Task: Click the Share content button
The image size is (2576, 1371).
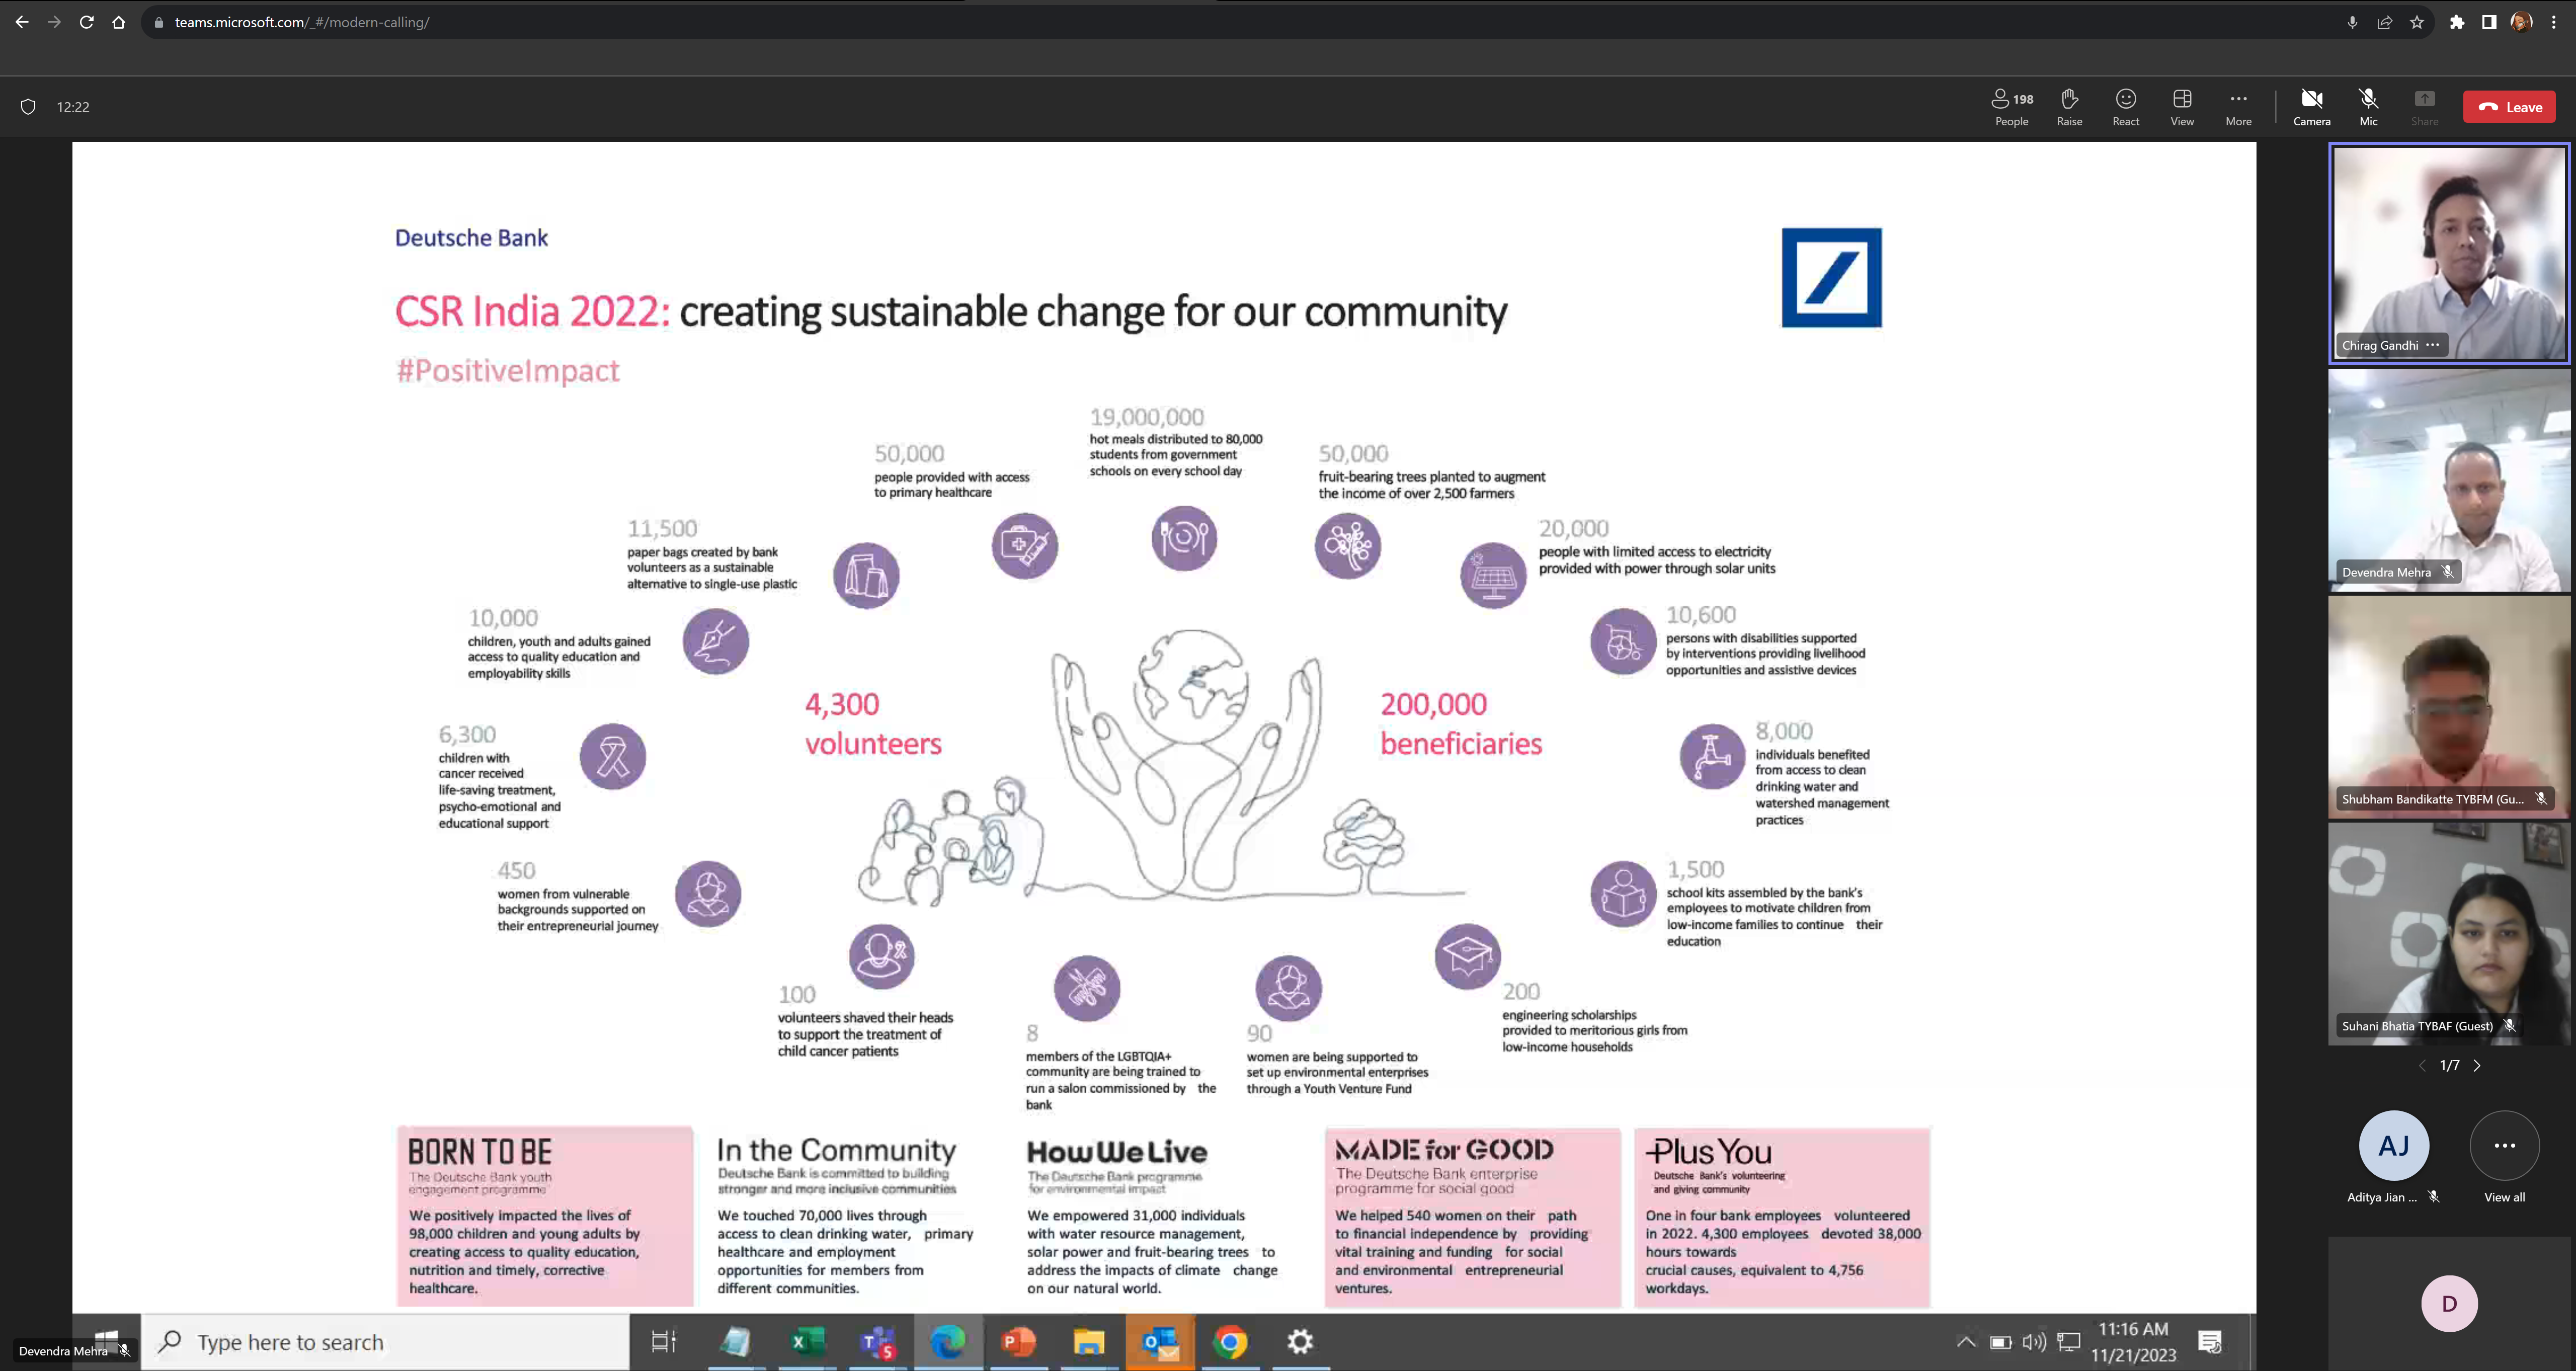Action: click(x=2424, y=107)
